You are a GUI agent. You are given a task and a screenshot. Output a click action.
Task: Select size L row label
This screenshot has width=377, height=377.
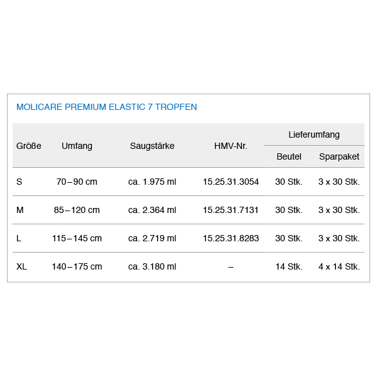pos(19,238)
